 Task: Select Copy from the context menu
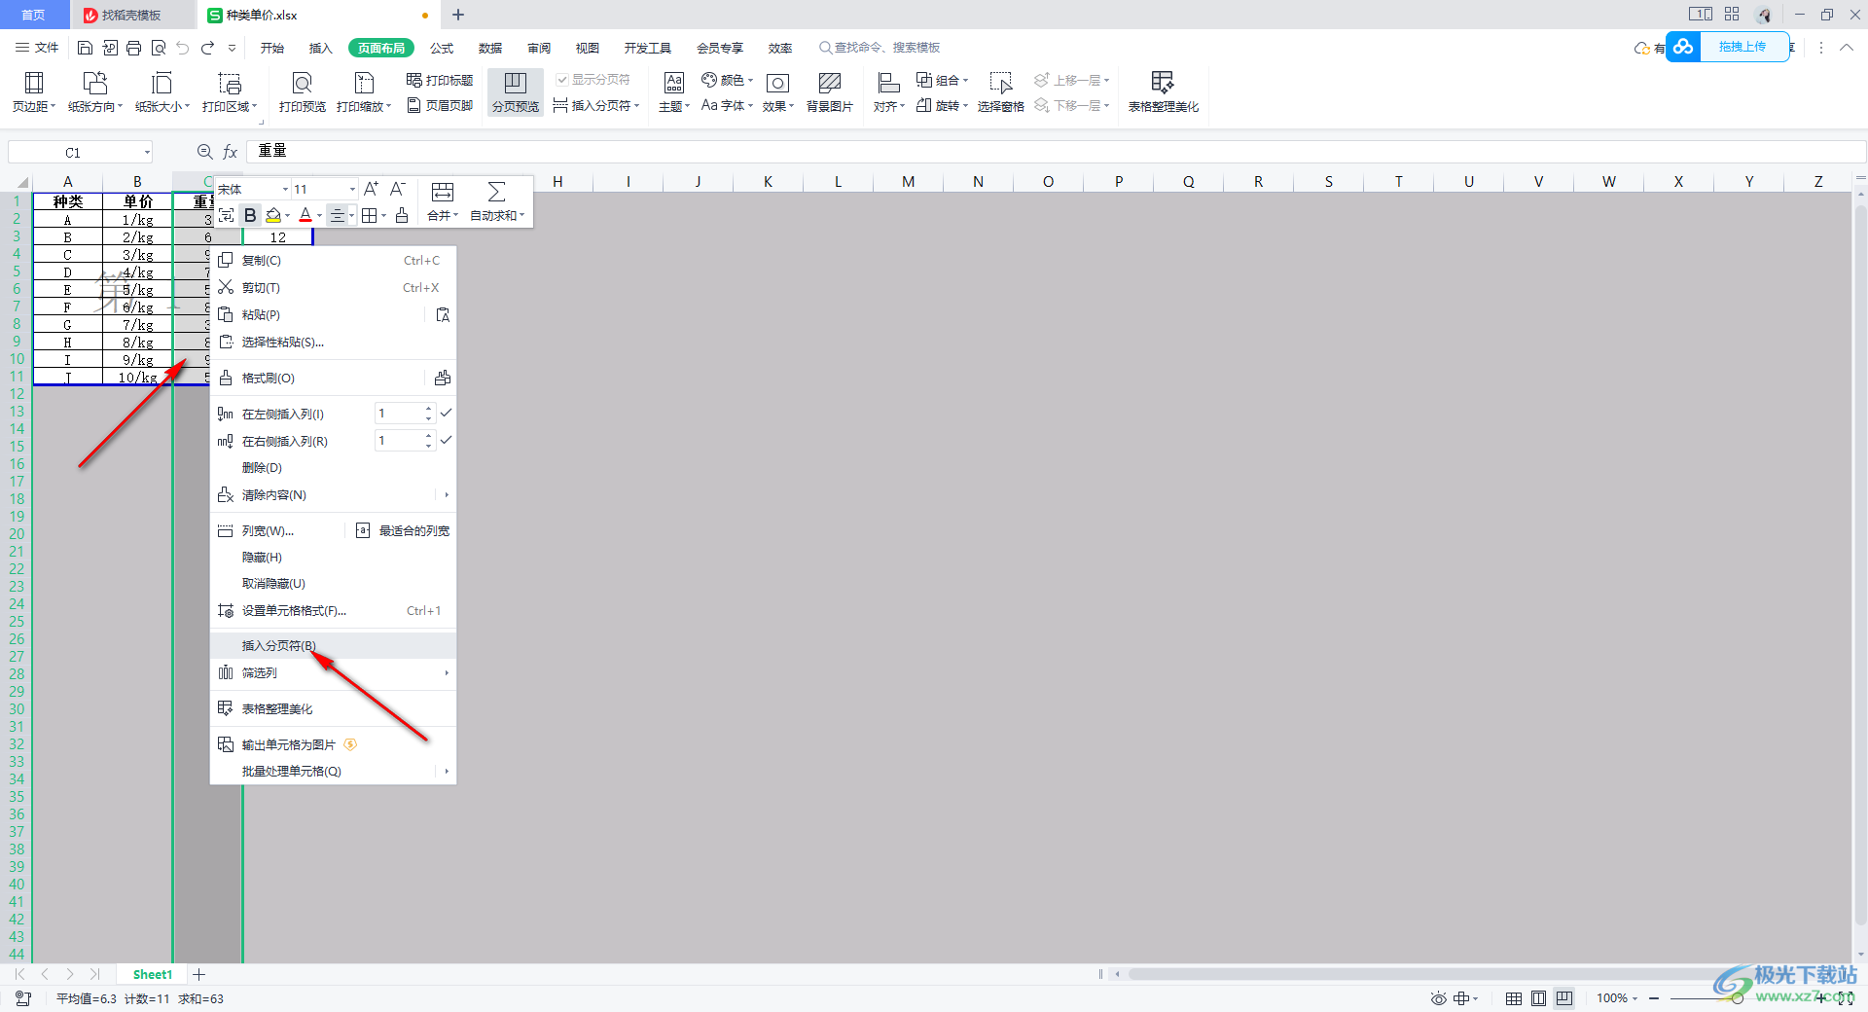[333, 261]
